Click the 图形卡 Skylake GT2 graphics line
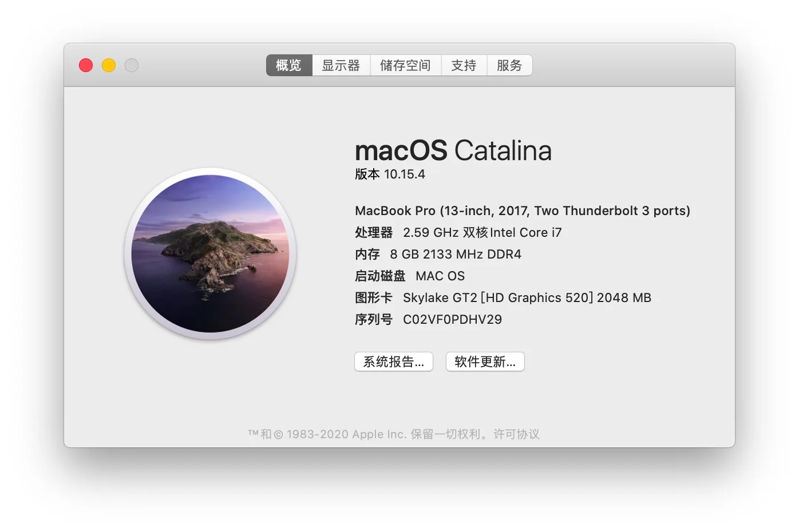Viewport: 799px width, 532px height. [503, 297]
